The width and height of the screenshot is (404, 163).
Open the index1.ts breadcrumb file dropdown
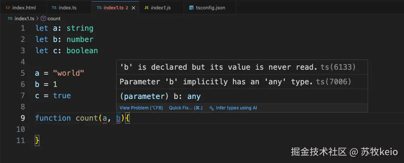(24, 18)
